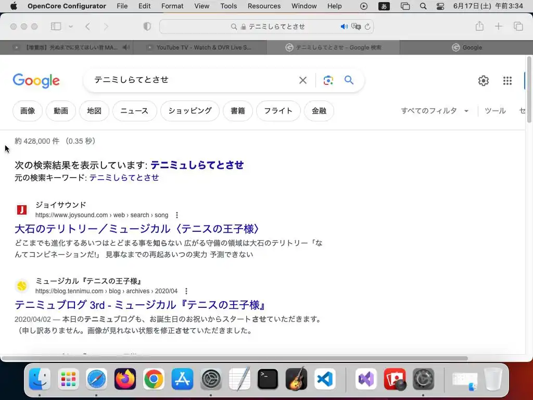Click the horizontal scrollbar at bottom
Screen dimensions: 533x400
click(235, 358)
